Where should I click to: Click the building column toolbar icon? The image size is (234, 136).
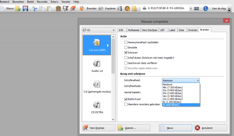click(58, 8)
